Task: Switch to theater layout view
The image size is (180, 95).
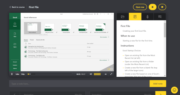Action: coord(162,7)
